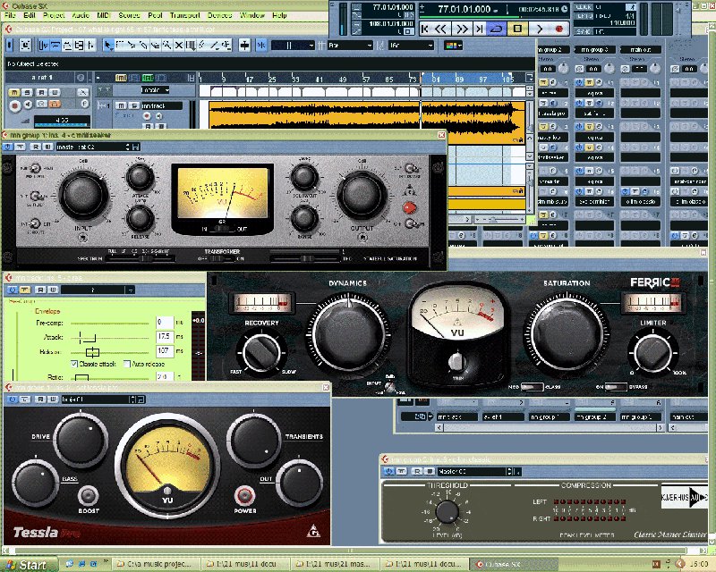Select the Object Selection arrow tool
This screenshot has width=716, height=572.
108,46
